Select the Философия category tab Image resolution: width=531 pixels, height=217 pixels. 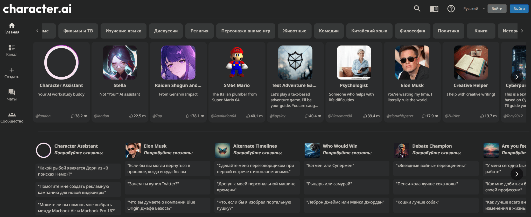(412, 31)
